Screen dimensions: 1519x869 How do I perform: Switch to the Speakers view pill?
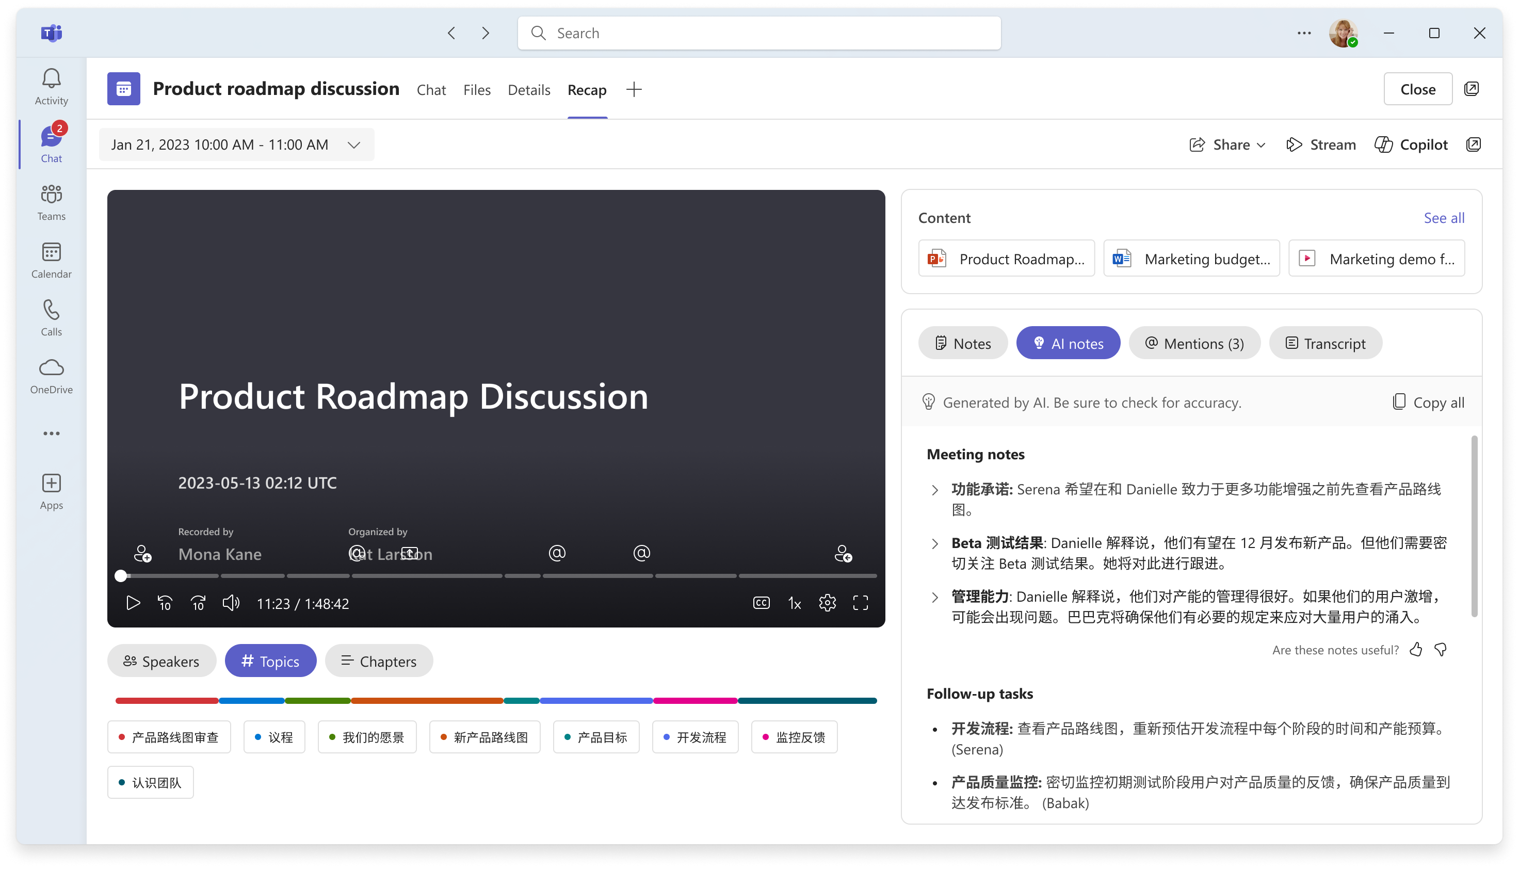click(161, 661)
